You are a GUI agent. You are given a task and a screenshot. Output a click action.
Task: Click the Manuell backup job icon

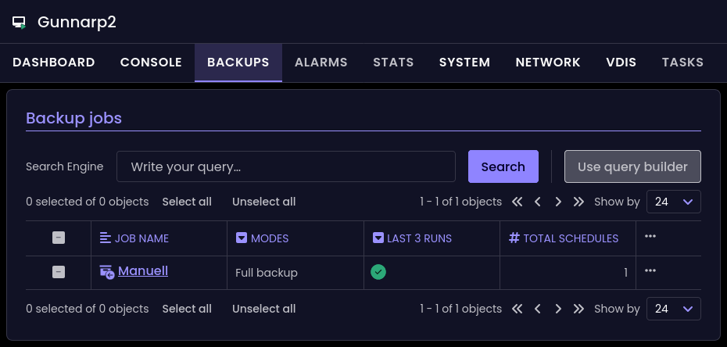click(107, 272)
